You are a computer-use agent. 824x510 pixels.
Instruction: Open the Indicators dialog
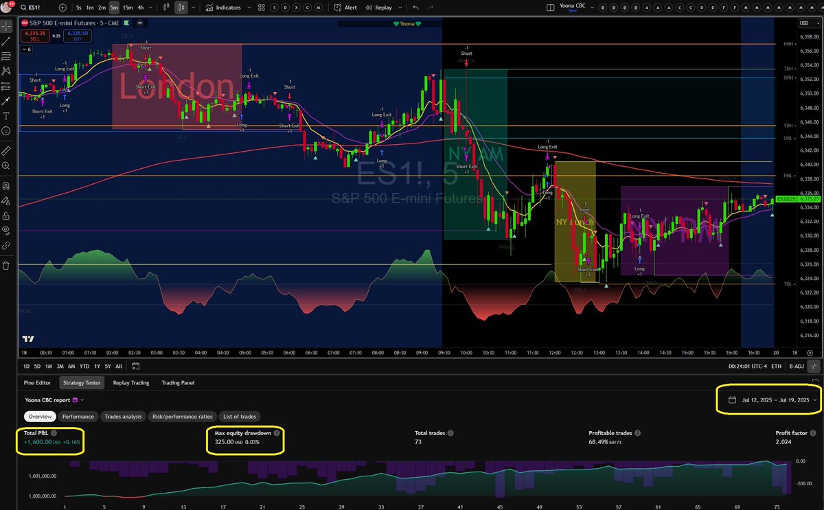(x=223, y=8)
